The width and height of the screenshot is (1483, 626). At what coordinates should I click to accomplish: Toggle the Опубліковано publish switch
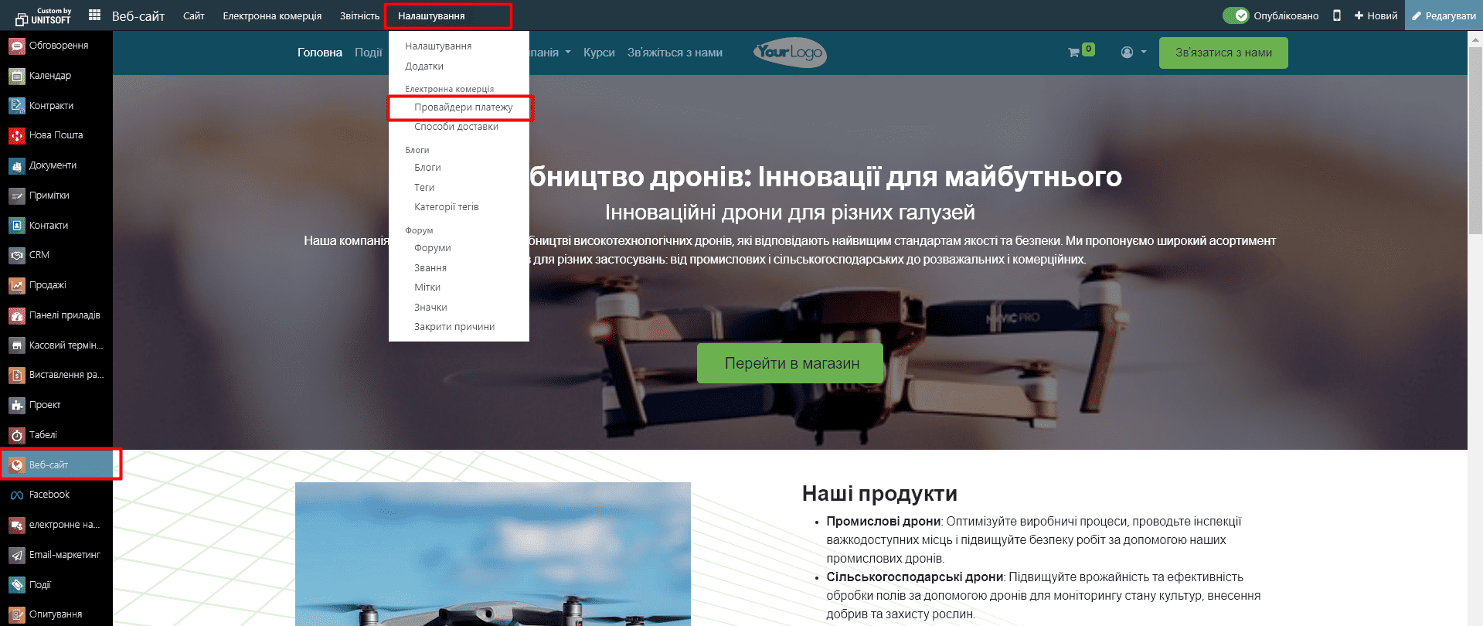pyautogui.click(x=1235, y=15)
